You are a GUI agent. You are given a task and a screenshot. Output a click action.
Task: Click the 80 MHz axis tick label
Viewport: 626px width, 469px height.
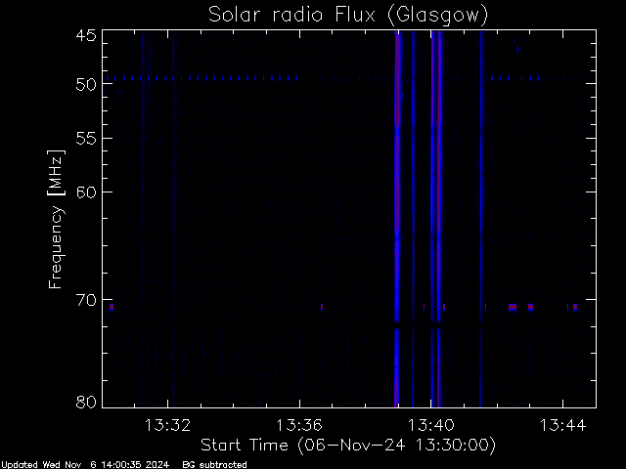tap(86, 402)
